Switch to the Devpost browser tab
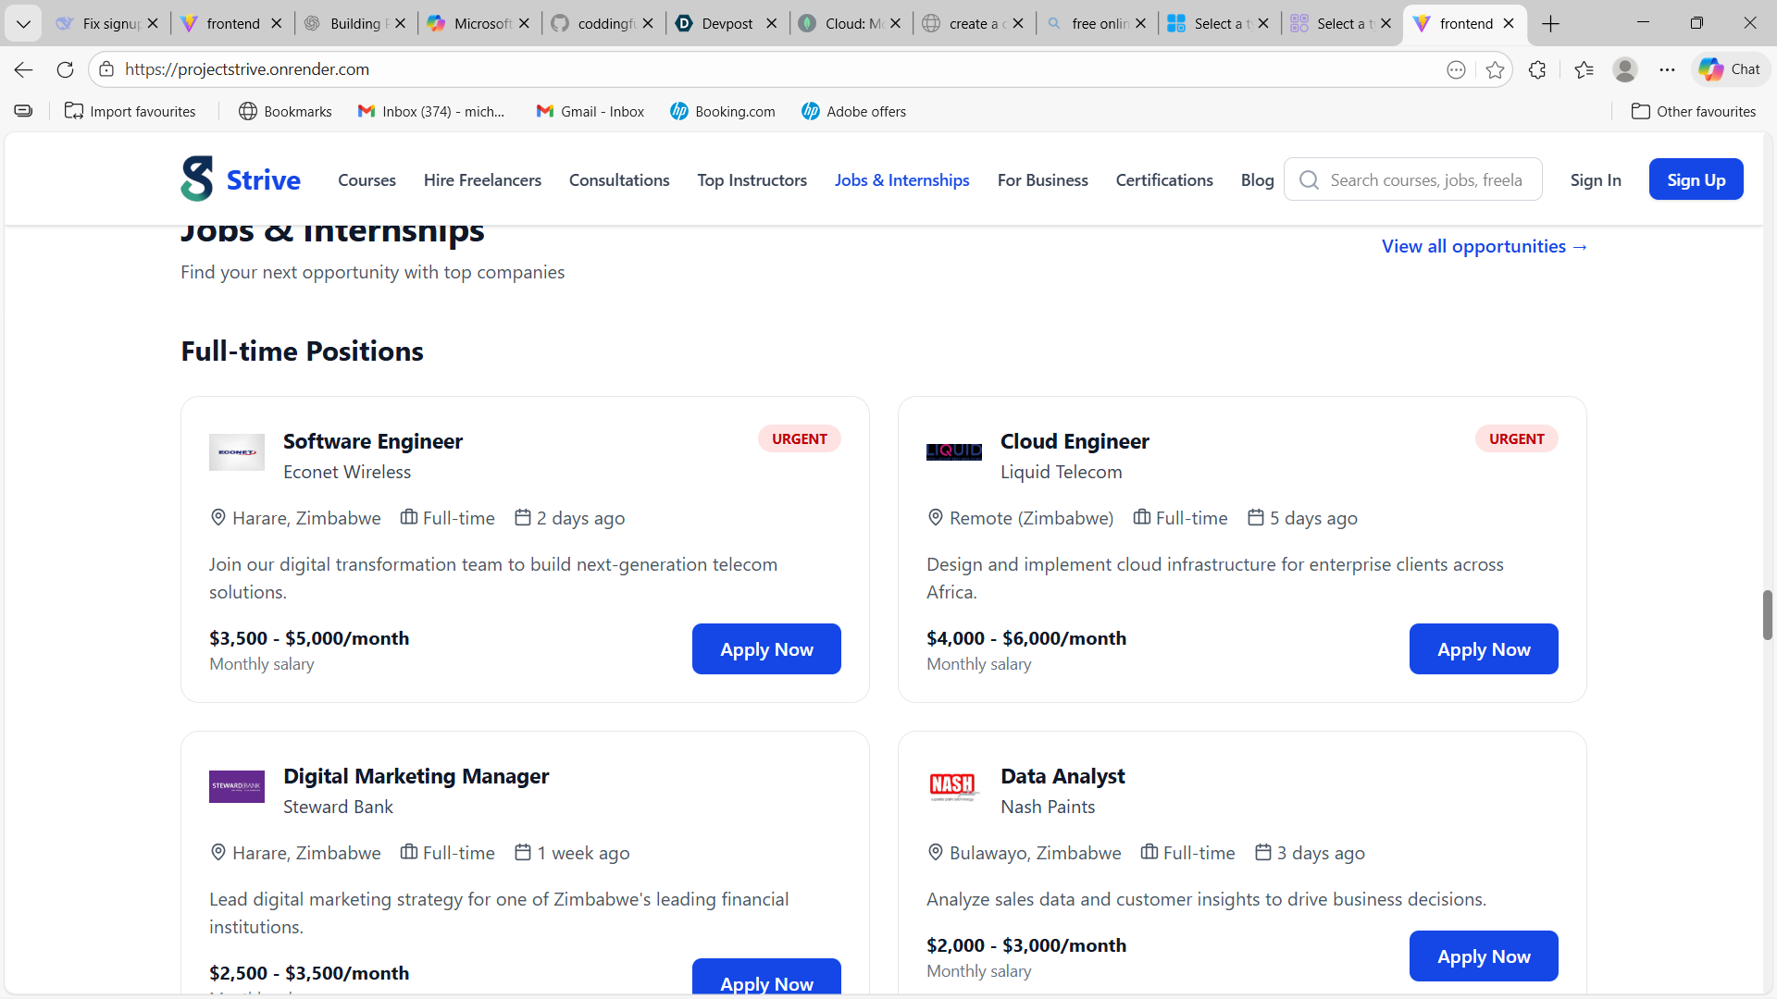Screen dimensions: 1777x999 (727, 24)
